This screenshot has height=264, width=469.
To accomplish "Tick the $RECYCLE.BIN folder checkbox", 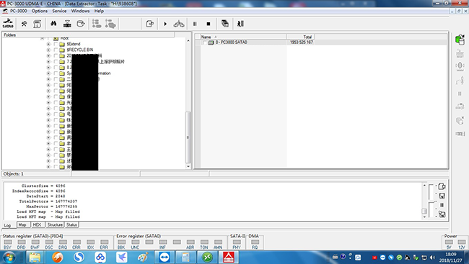I will click(56, 50).
